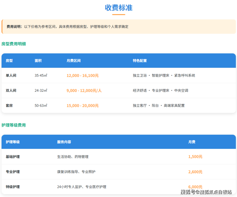
Task: Click the 护理等级费用 section heading
Action: [x=13, y=125]
